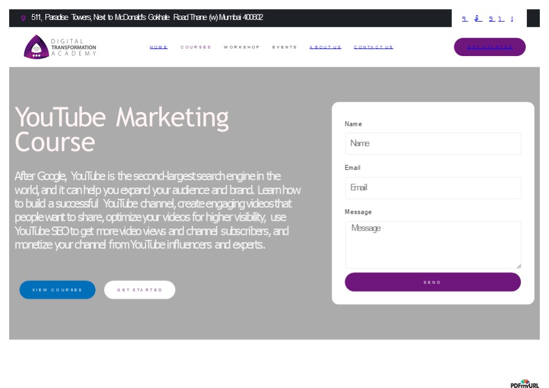Click the white Get Started button
The width and height of the screenshot is (549, 388).
139,290
